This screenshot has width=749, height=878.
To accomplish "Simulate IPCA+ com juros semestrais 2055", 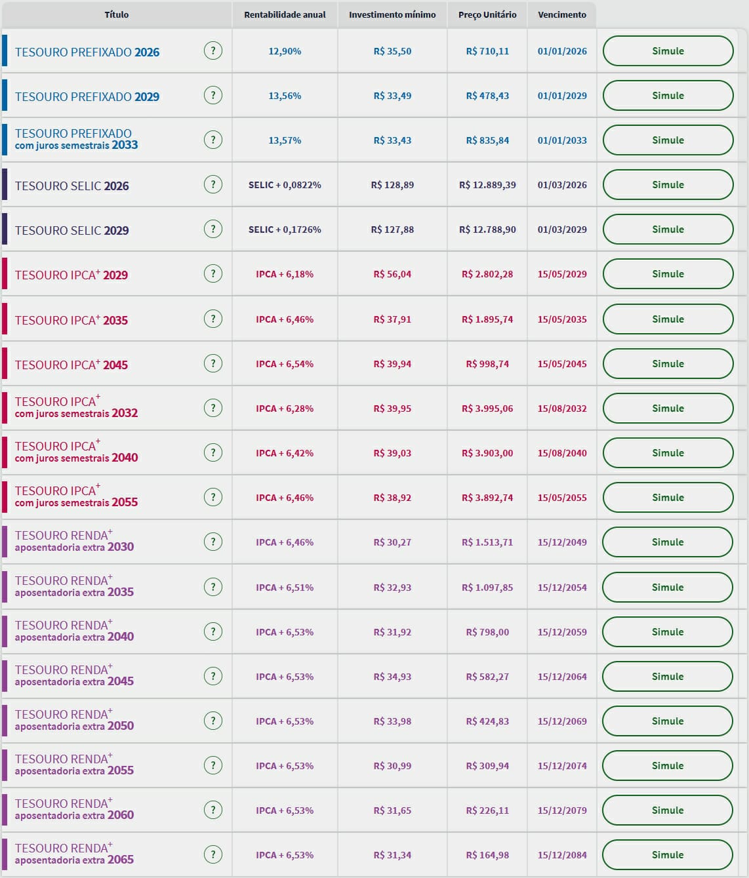I will [x=668, y=498].
